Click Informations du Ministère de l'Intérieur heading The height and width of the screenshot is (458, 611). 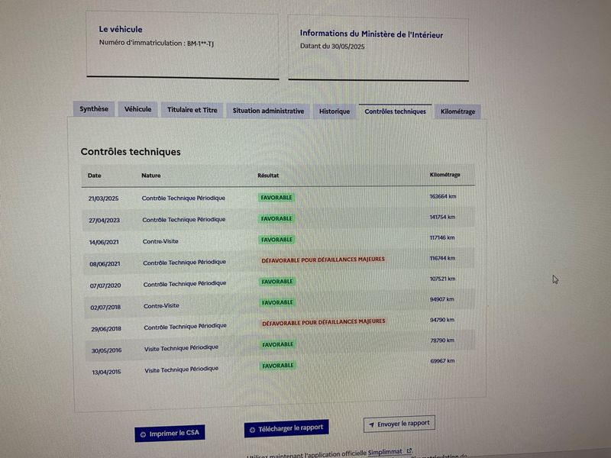(x=371, y=34)
